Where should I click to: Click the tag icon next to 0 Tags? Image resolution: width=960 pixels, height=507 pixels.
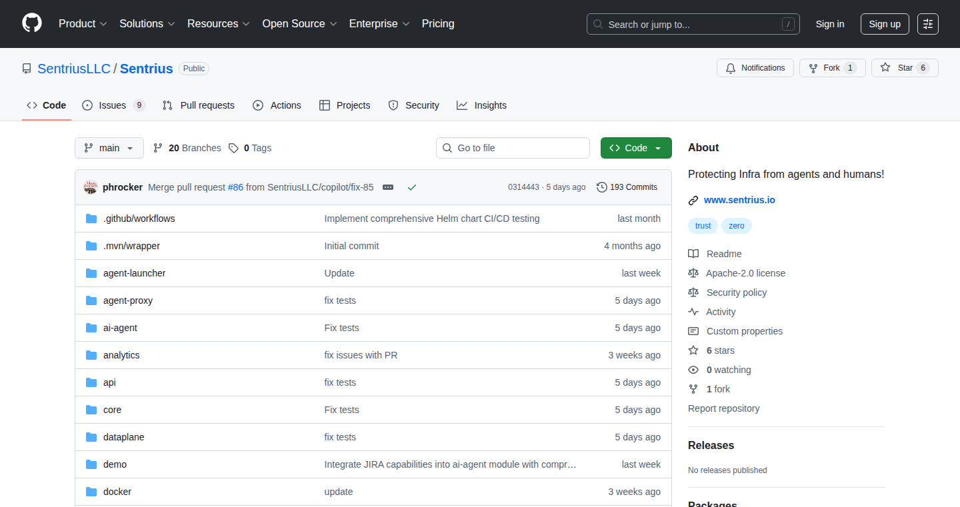[233, 148]
